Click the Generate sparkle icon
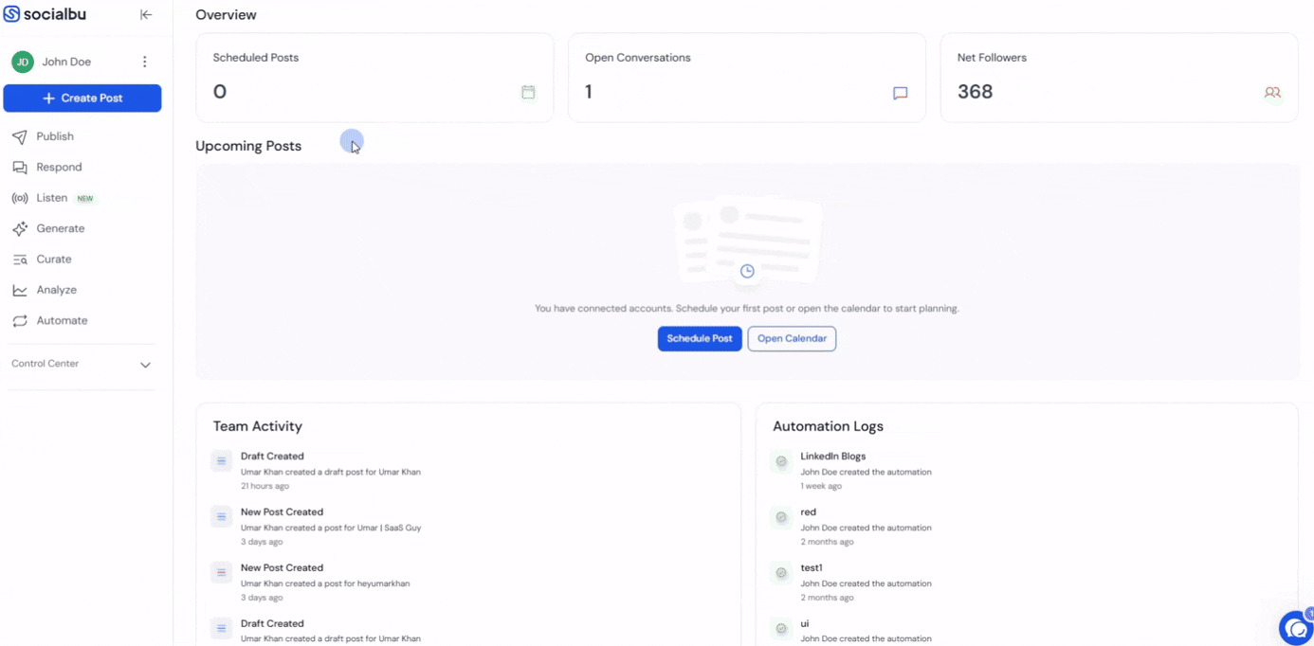Image resolution: width=1314 pixels, height=646 pixels. [20, 228]
